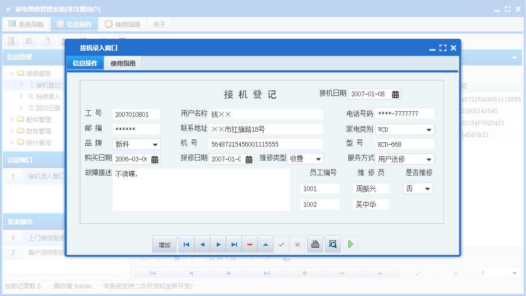Viewport: 526px width, 296px height.
Task: Print the registration using printer icon
Action: point(315,244)
